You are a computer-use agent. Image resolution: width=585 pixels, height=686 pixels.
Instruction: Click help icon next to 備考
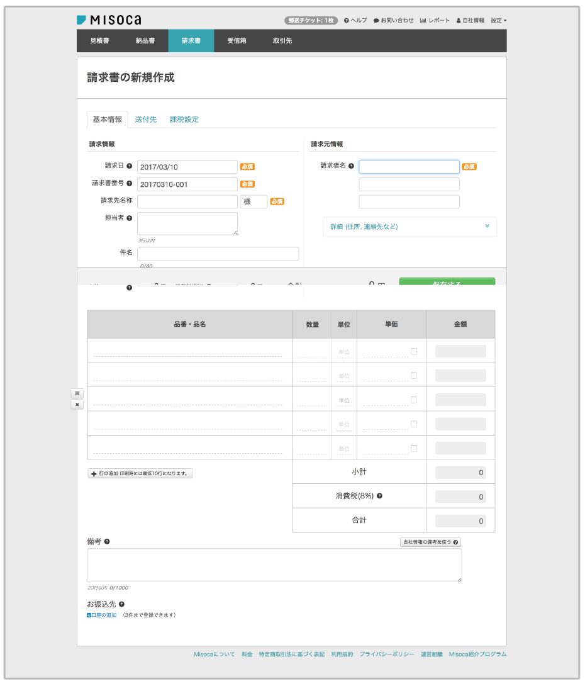coord(107,541)
